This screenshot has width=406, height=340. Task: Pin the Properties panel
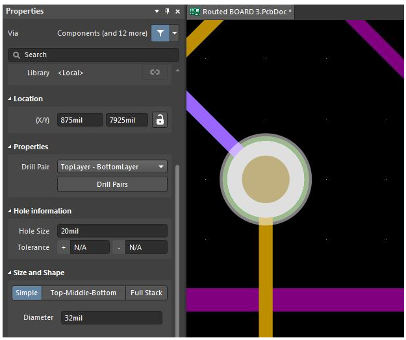click(167, 12)
